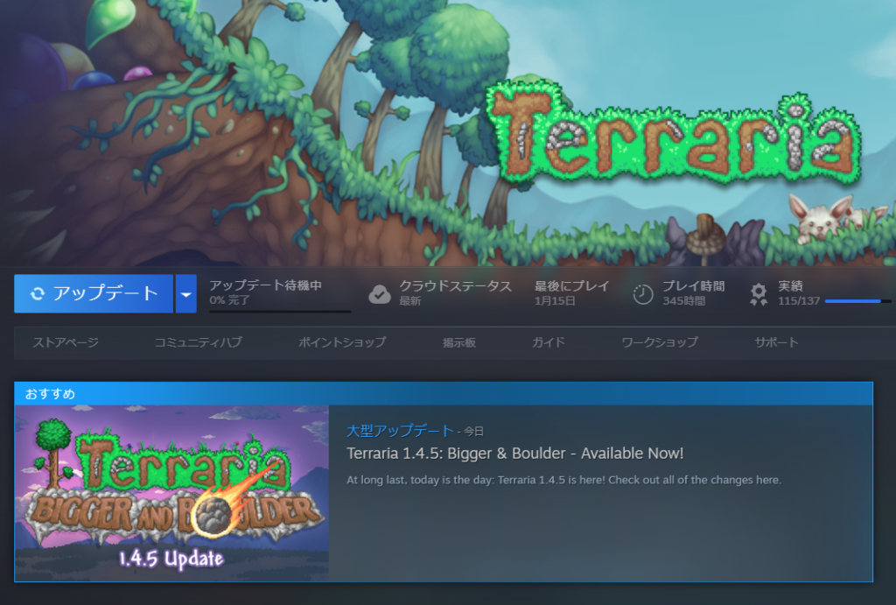Open the ストアページ tab
The image size is (896, 605).
pos(66,342)
